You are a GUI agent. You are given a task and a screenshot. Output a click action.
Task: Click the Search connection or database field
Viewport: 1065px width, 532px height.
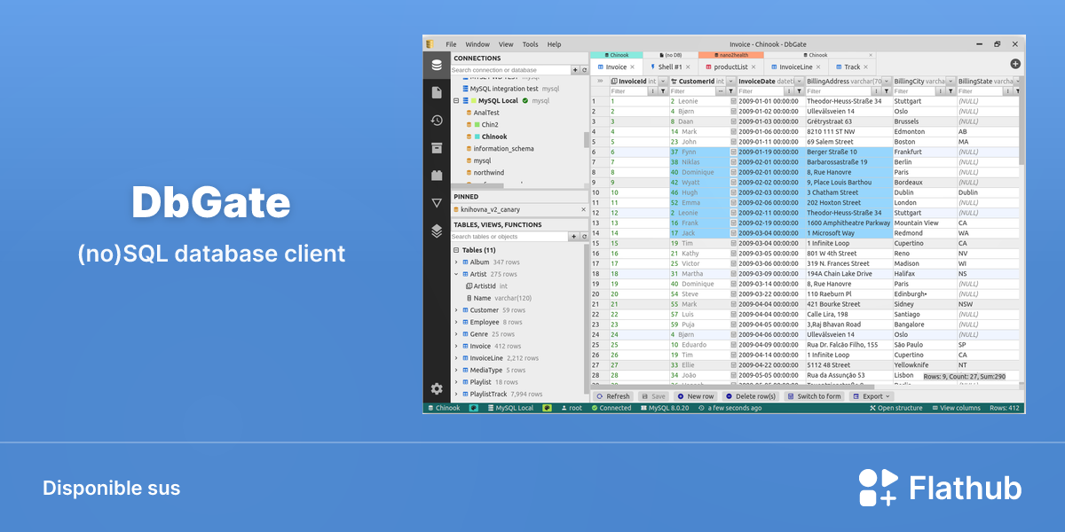tap(509, 69)
